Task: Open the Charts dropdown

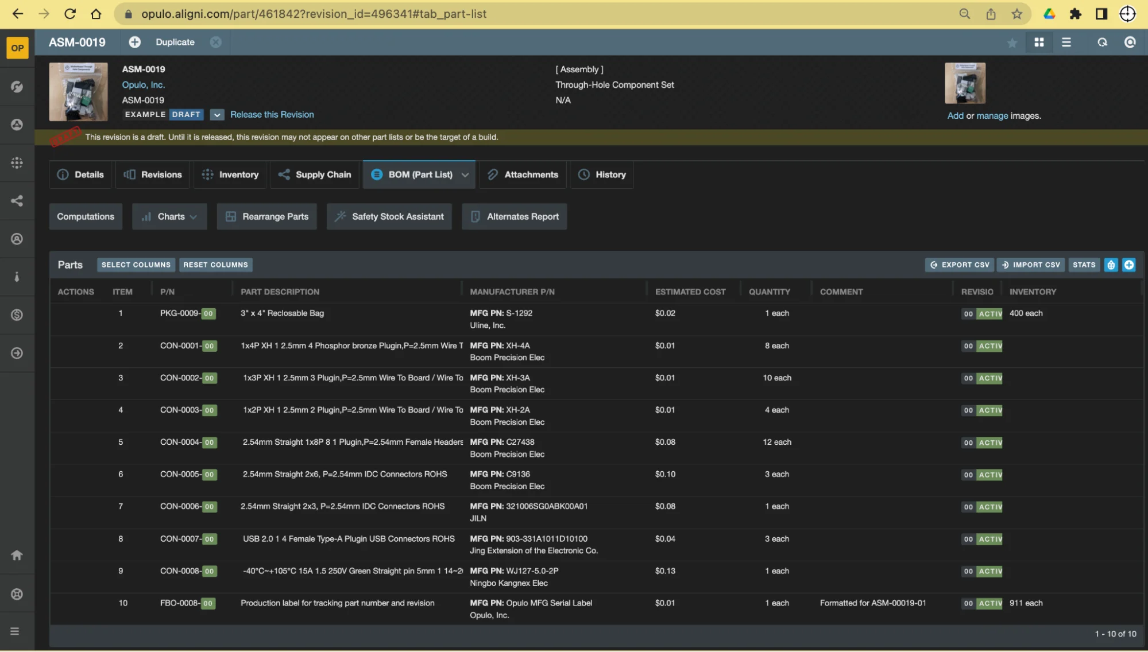Action: 169,216
